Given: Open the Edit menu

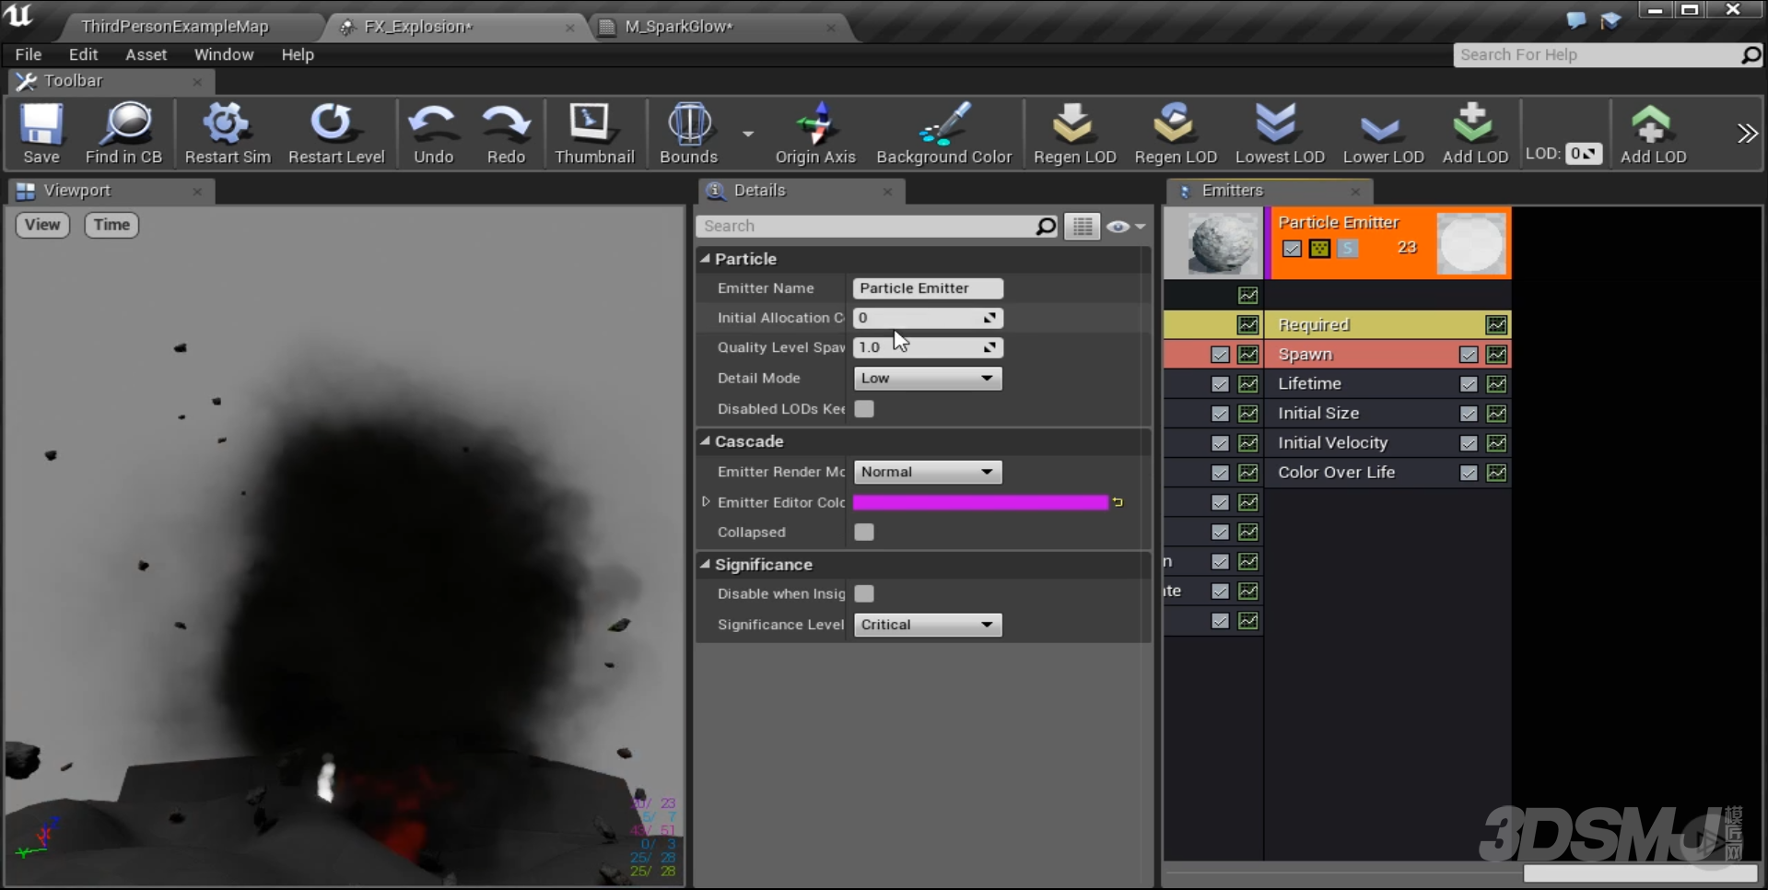Looking at the screenshot, I should click(83, 54).
